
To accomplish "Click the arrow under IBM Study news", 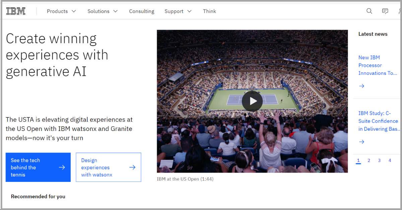I will click(361, 142).
